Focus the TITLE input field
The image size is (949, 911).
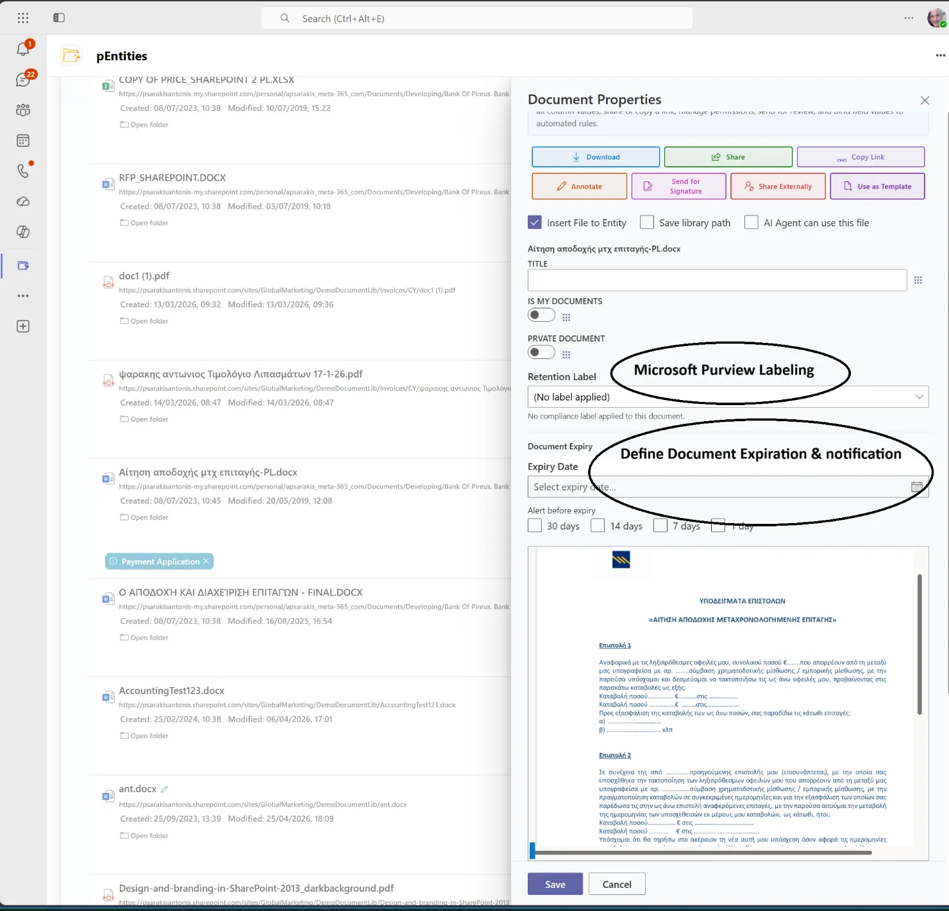(x=717, y=280)
